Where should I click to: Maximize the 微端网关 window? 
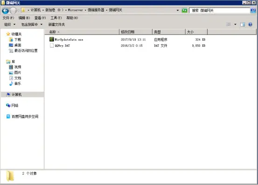(x=249, y=3)
